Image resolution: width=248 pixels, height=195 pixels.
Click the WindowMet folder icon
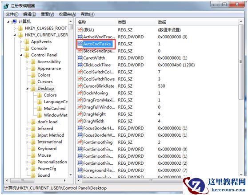[39, 115]
